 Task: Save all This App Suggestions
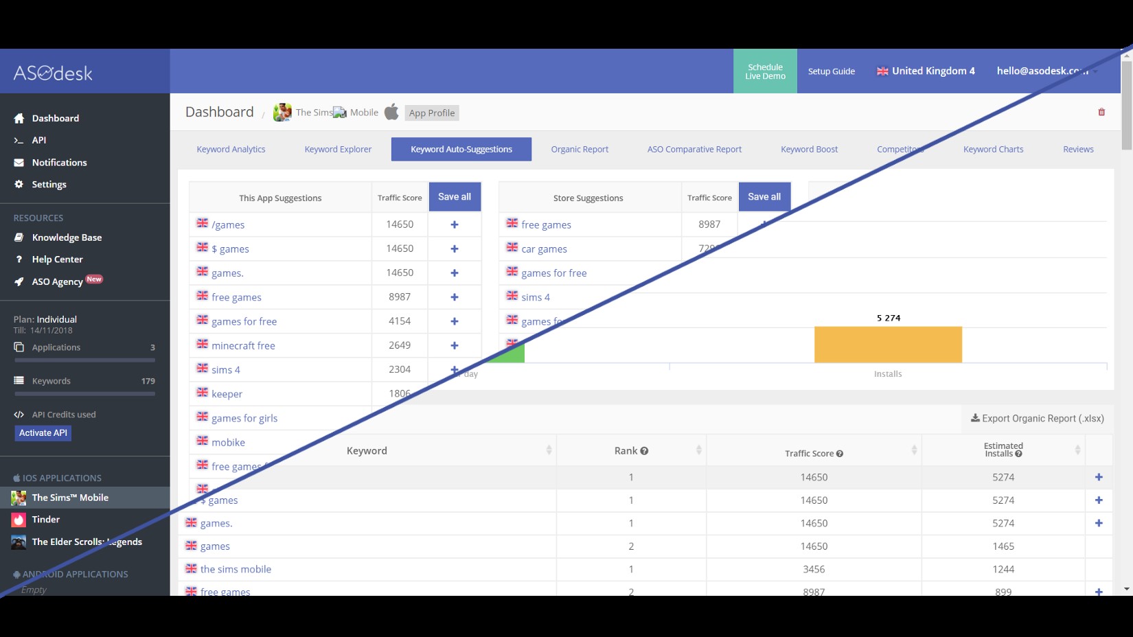(x=455, y=197)
